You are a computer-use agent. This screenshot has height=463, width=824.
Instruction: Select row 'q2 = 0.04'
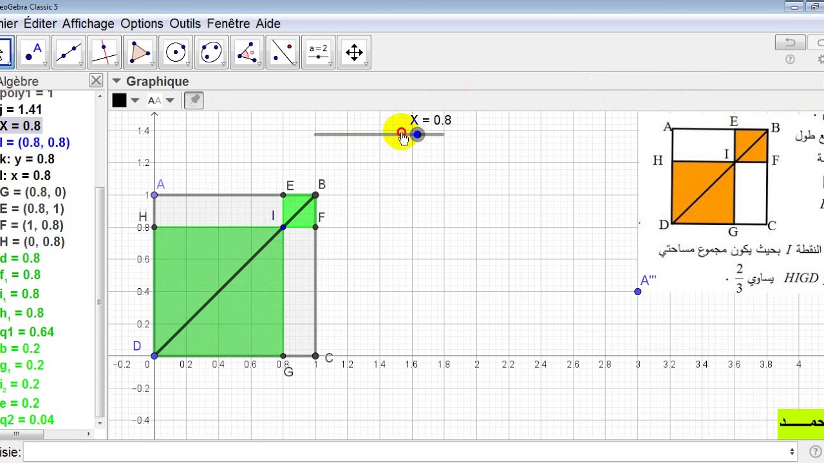click(x=27, y=420)
